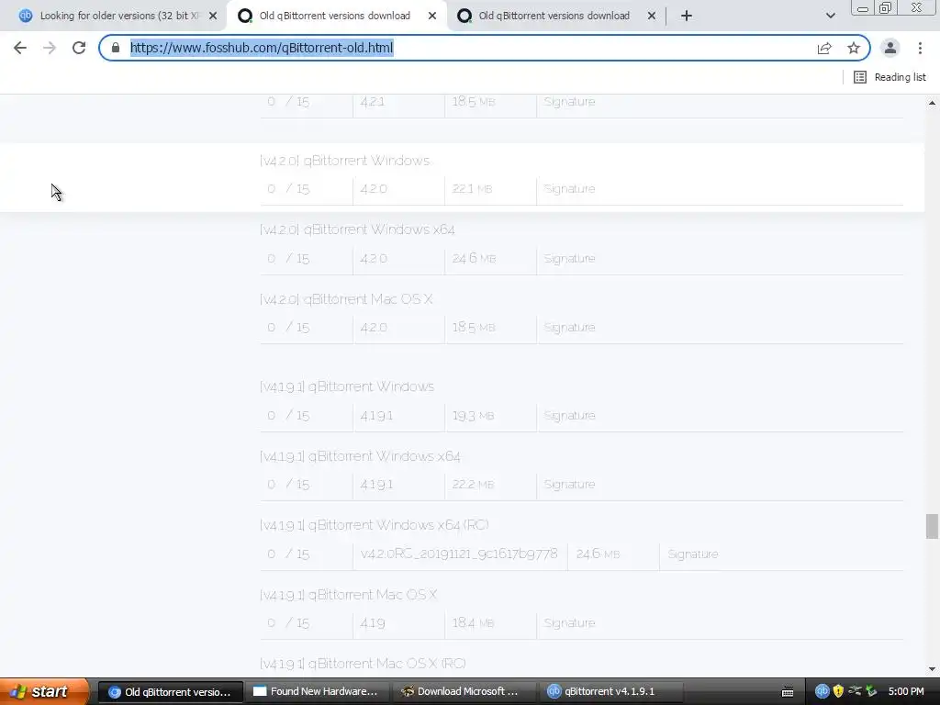Viewport: 940px width, 705px height.
Task: Open Signature for the 4.1.9 Mac 18.4 MB row
Action: click(569, 623)
